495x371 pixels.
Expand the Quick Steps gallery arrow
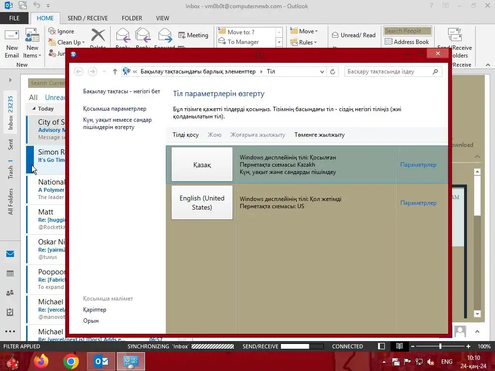click(x=279, y=43)
